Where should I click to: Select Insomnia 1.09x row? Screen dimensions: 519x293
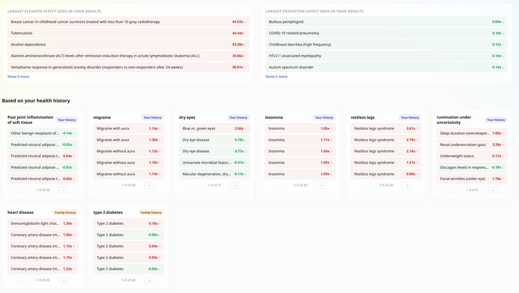[300, 174]
